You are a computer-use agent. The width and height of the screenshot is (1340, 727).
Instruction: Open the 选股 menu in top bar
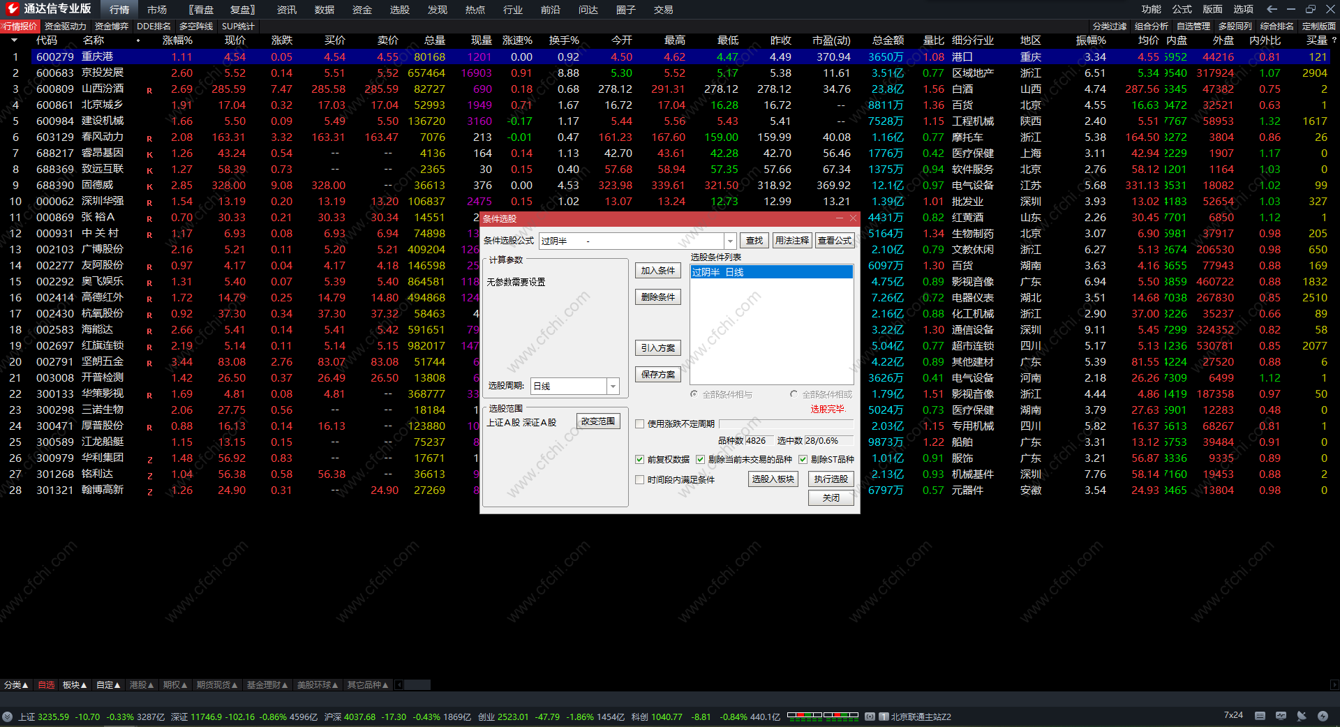pyautogui.click(x=399, y=10)
